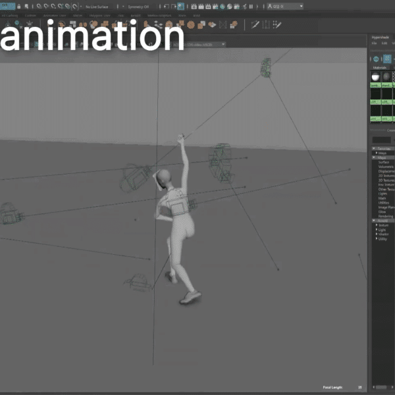Open the No Live Surface dropdown
This screenshot has width=395, height=395.
pyautogui.click(x=97, y=7)
